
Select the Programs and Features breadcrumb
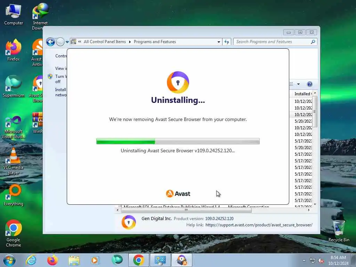155,42
